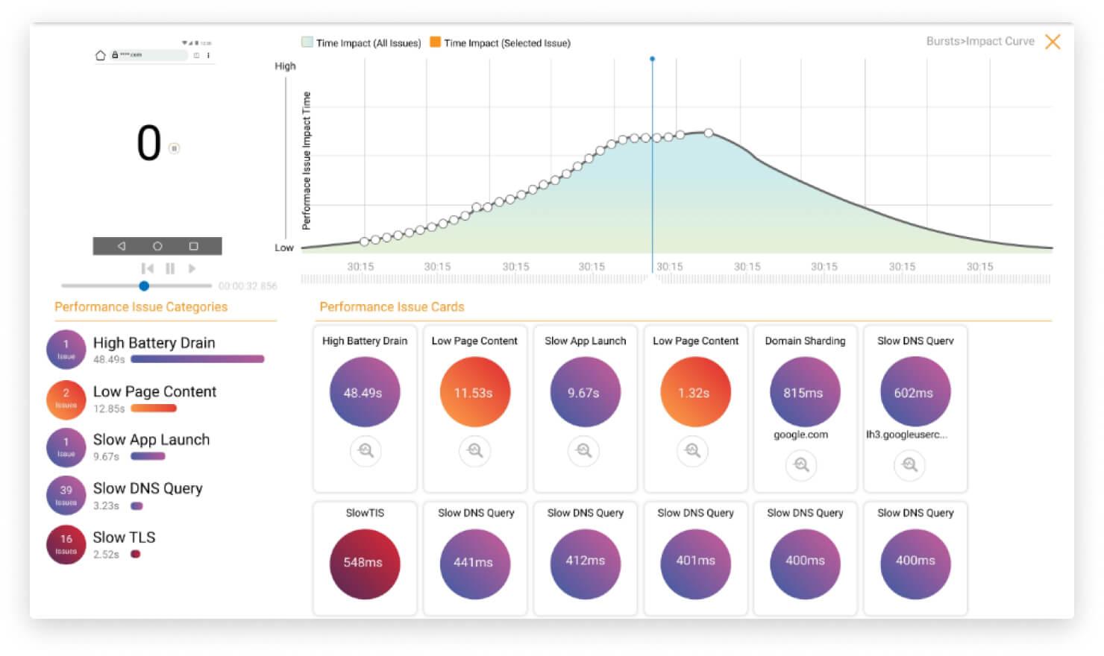Click the Low Page Content category badge
This screenshot has height=656, width=1104.
point(66,400)
